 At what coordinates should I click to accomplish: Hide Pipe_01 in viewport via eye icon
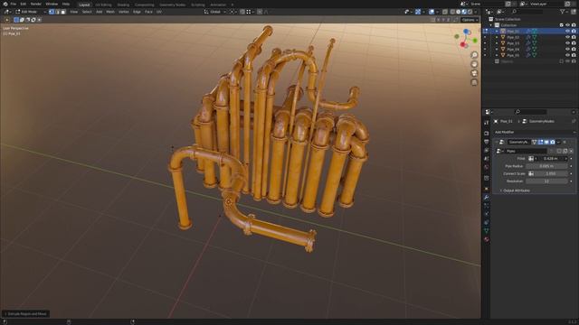567,32
